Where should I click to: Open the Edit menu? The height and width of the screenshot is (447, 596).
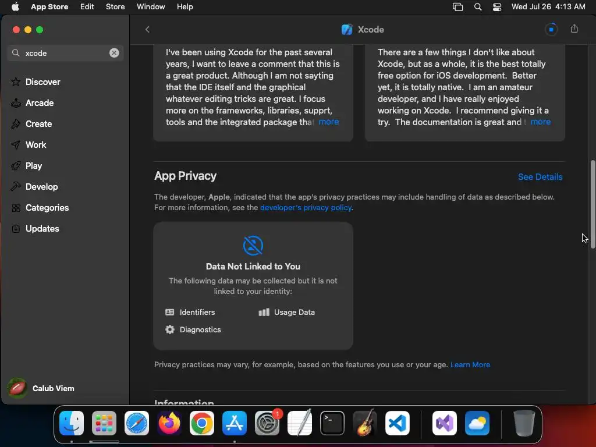click(87, 6)
